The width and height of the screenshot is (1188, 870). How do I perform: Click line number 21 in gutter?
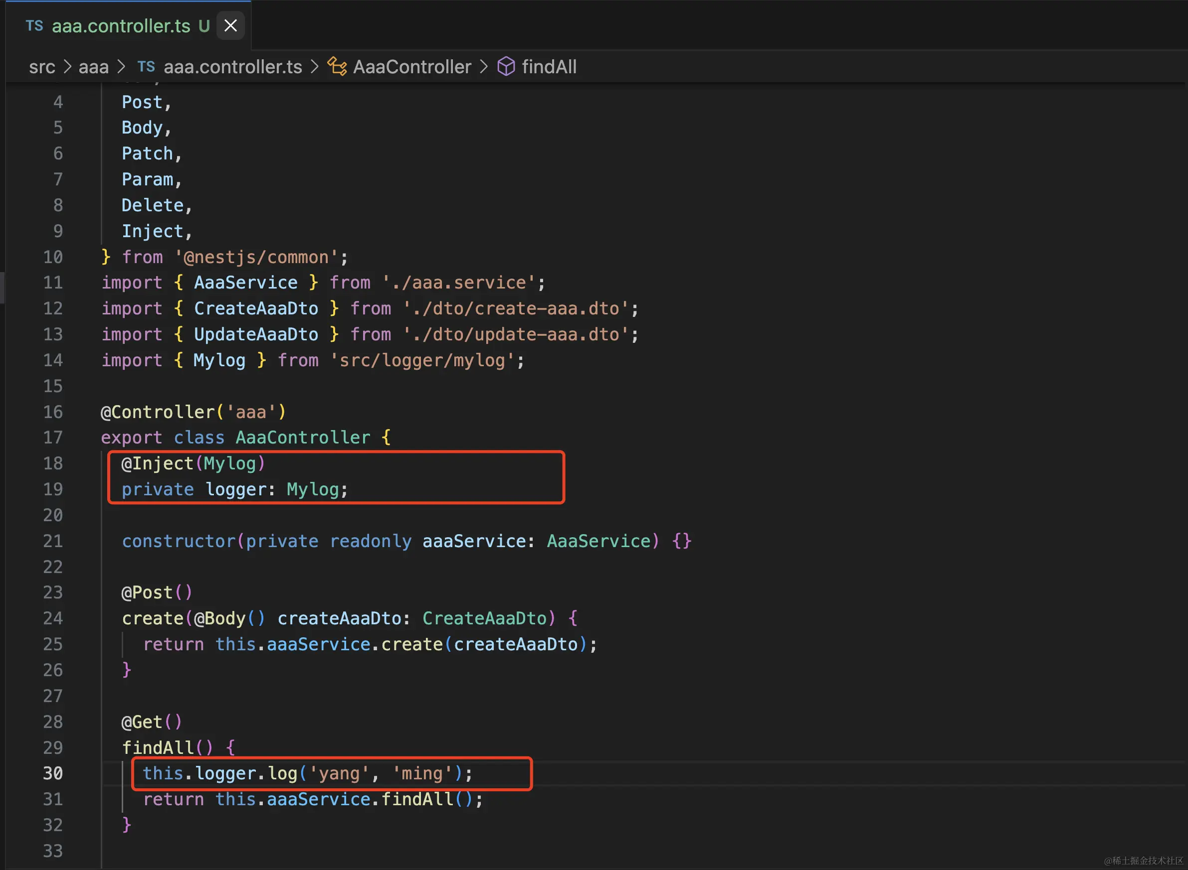53,541
